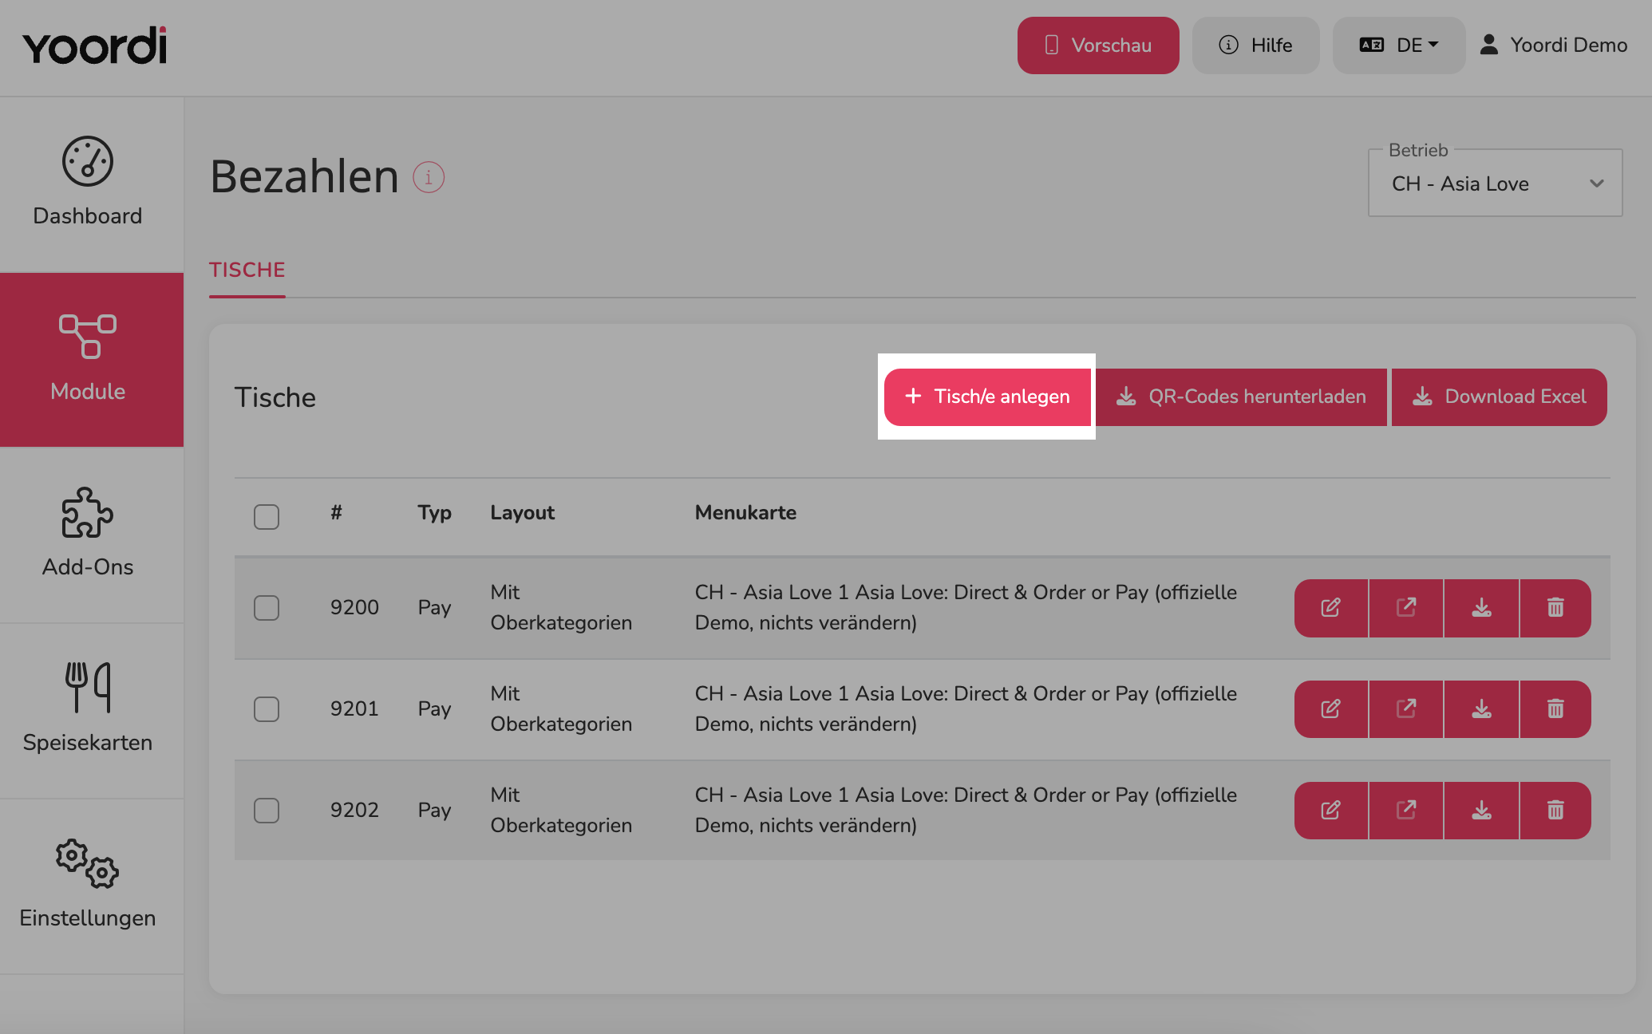Open the Dashboard sidebar icon
1652x1034 pixels.
(88, 161)
